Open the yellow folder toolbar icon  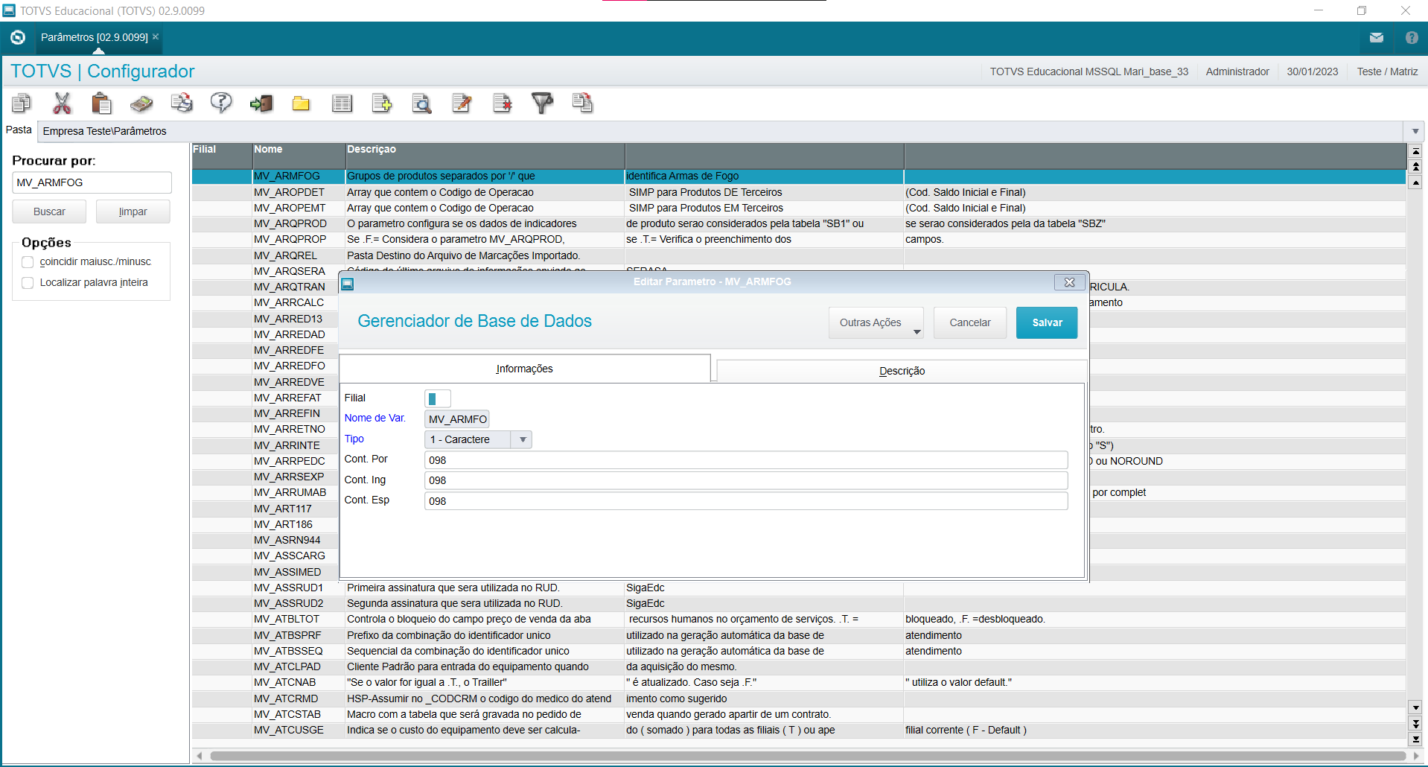[x=301, y=103]
